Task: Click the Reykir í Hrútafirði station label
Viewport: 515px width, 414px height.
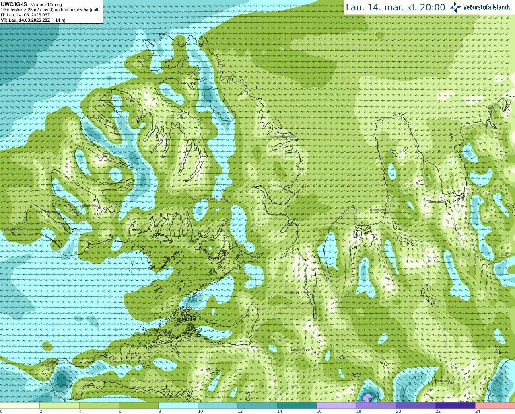Action: [x=298, y=293]
